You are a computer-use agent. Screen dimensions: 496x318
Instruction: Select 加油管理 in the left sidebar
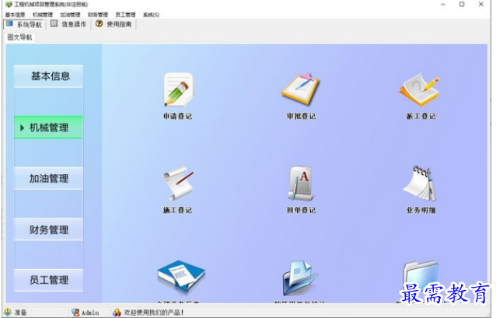coord(49,179)
